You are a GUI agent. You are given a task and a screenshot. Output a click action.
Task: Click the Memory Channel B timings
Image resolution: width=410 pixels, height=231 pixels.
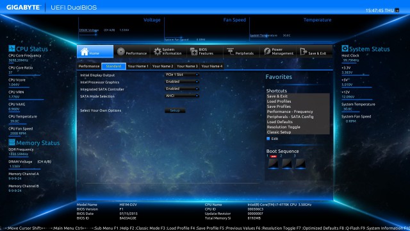15,191
